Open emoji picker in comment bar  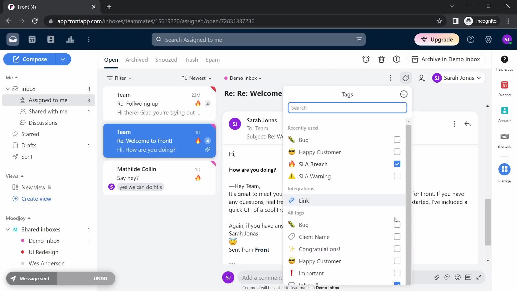458,277
